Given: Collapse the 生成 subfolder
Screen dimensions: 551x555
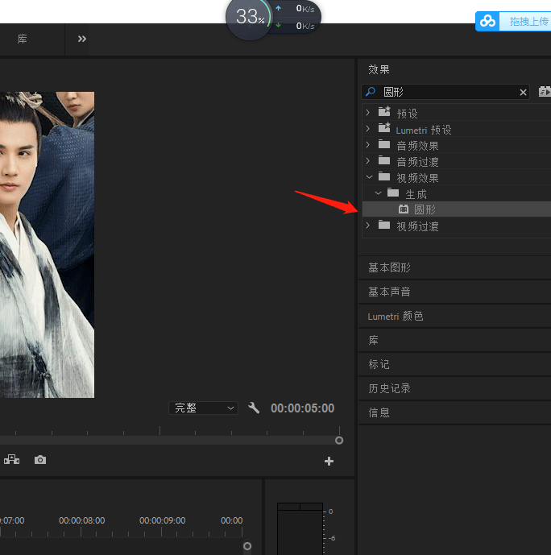Looking at the screenshot, I should pos(377,193).
